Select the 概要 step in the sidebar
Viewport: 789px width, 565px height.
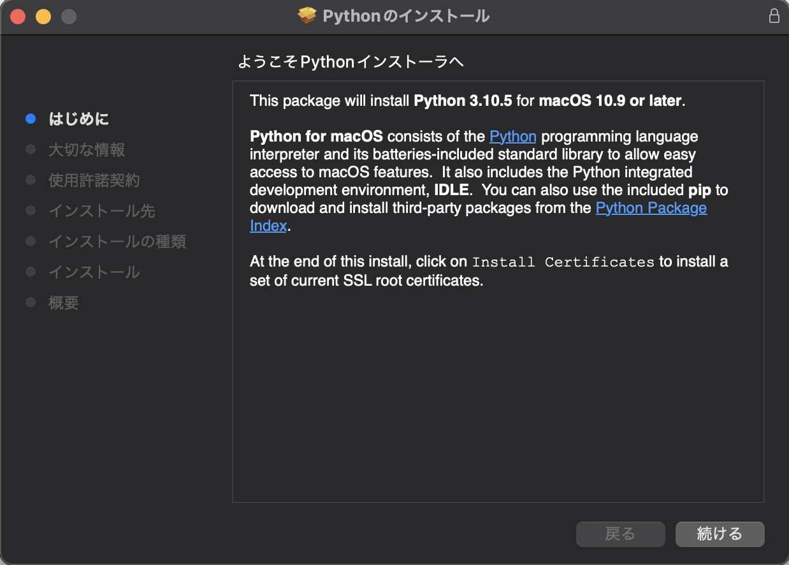coord(64,302)
